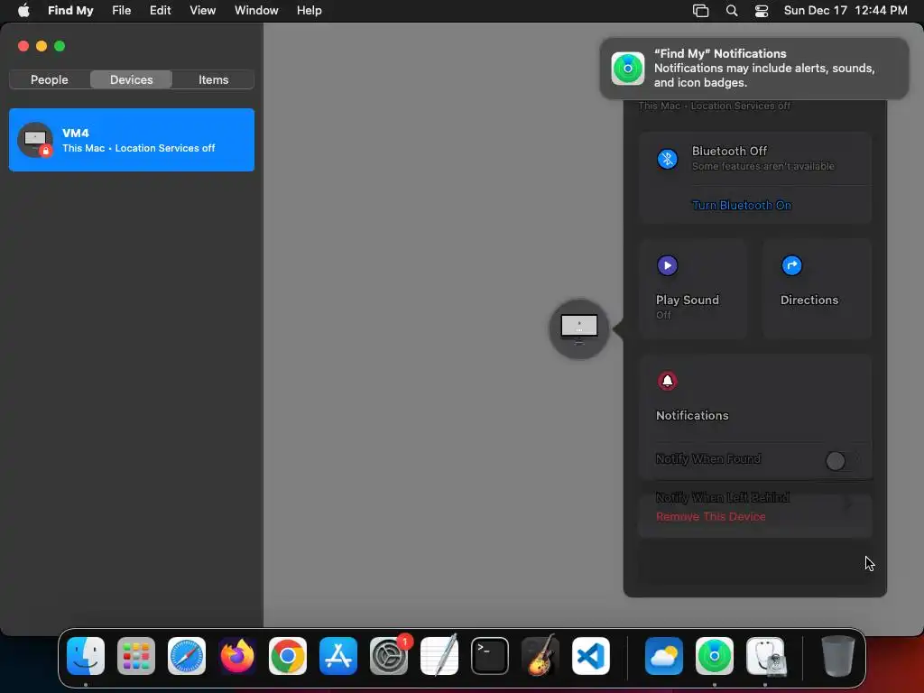Toggle Notify When Found switch
924x693 pixels.
(x=842, y=461)
